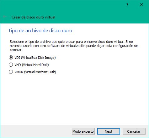Click the 'VHD (Virtual Hard Disk)' label text
Screen dimensions: 149x138
click(x=32, y=65)
